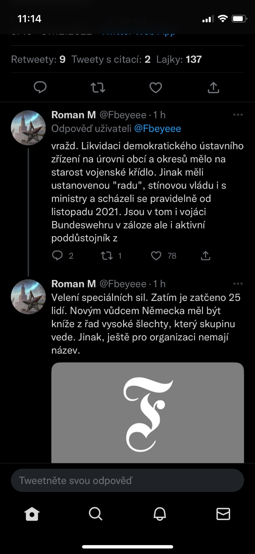The image size is (255, 554).
Task: Open more options for second Roman M reply
Action: 238,284
